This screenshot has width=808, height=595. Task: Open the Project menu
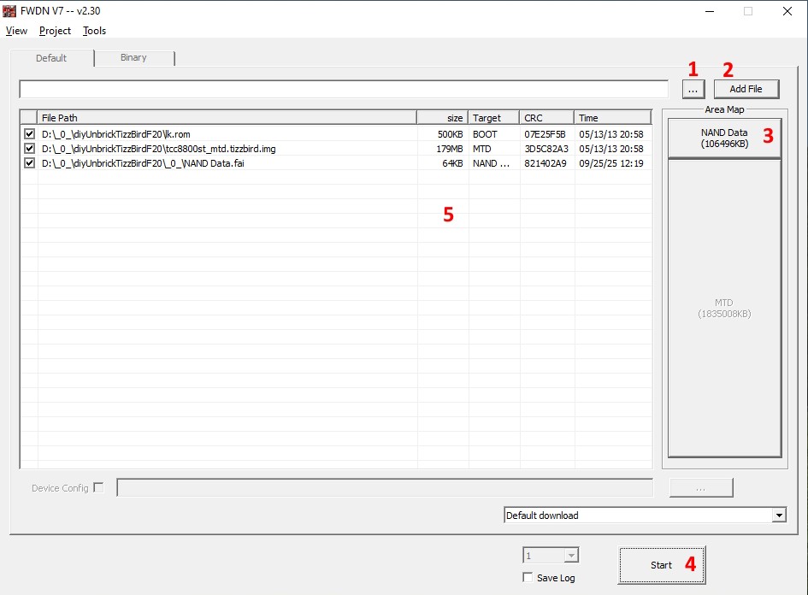click(x=55, y=31)
